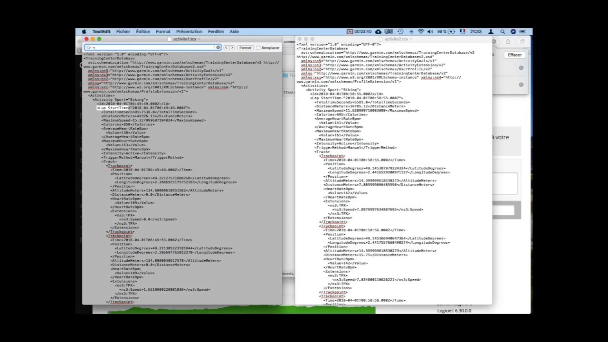Open the activite1.tcx title dropdown
This screenshot has width=608, height=342.
tap(199, 39)
